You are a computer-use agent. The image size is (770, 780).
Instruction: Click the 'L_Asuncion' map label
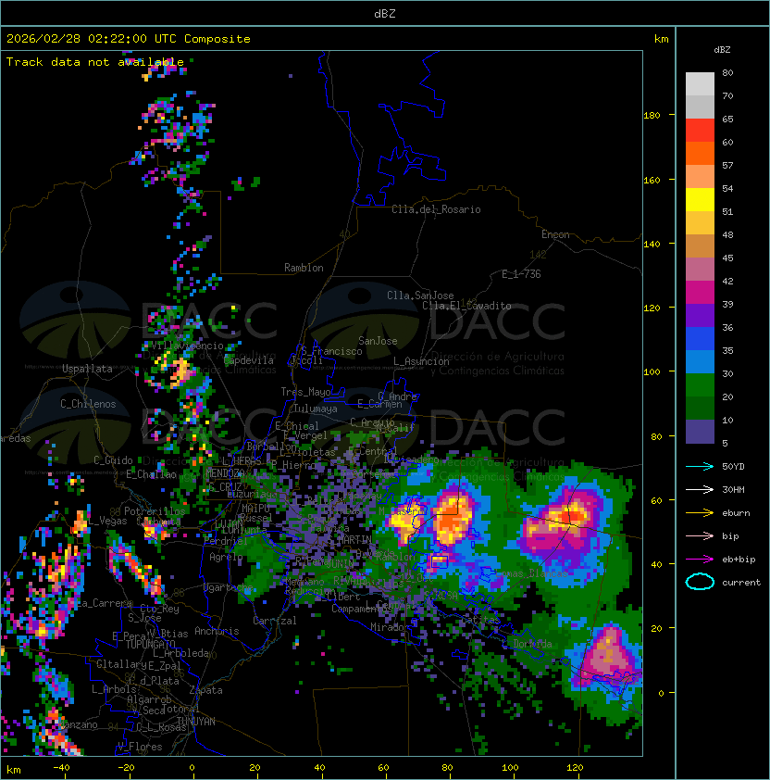click(x=421, y=361)
